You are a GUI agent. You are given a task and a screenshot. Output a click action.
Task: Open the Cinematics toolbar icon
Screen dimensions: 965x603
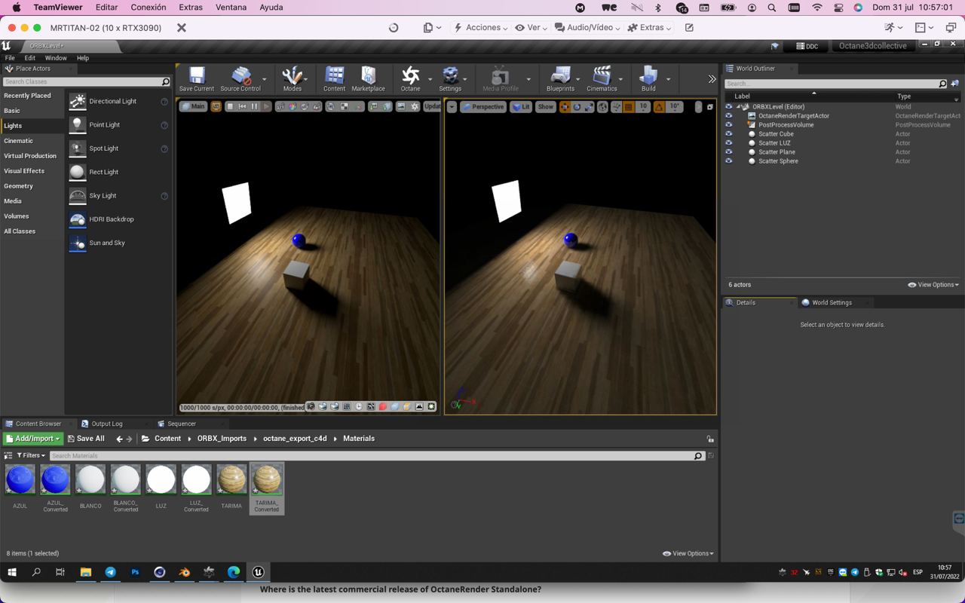602,78
